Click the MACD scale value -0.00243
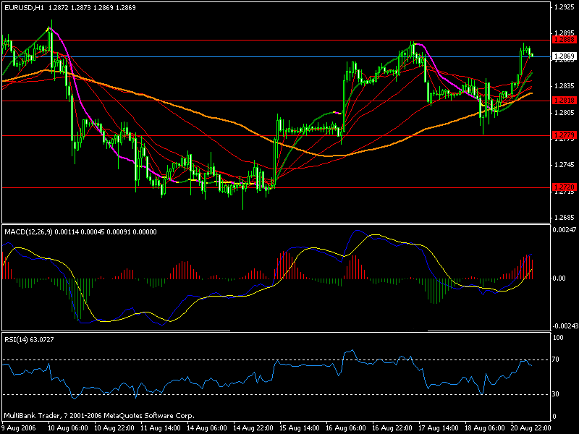 [x=565, y=326]
